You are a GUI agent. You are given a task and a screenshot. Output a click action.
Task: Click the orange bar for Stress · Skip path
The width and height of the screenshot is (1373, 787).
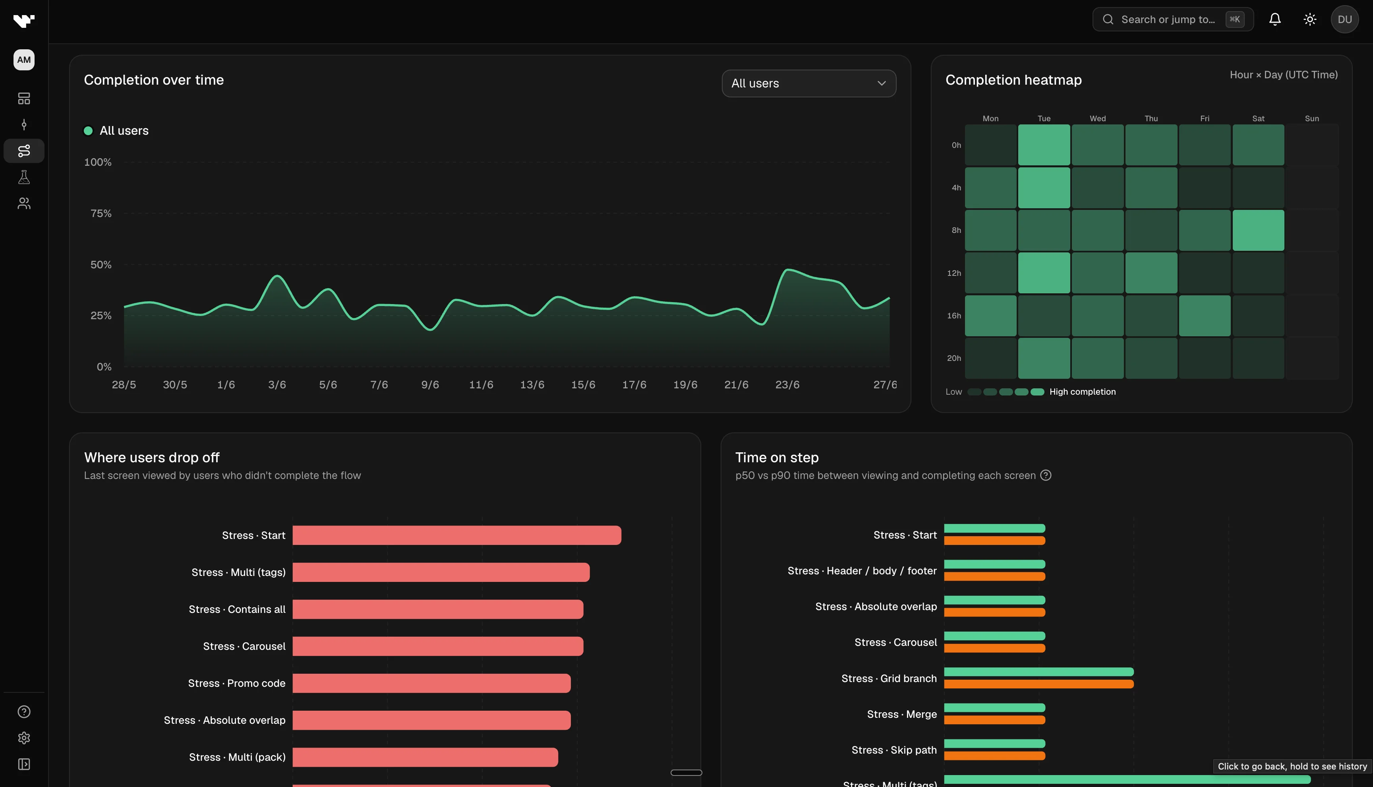(x=994, y=756)
